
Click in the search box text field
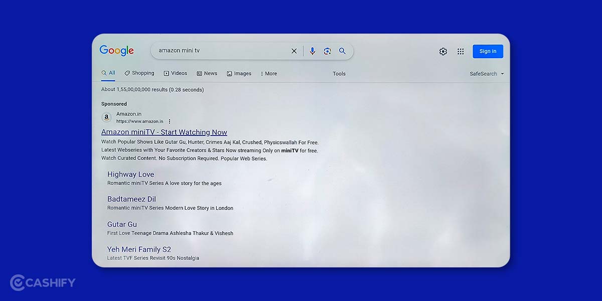[221, 51]
